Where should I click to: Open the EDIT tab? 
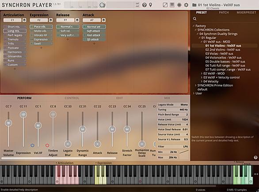pyautogui.click(x=119, y=98)
